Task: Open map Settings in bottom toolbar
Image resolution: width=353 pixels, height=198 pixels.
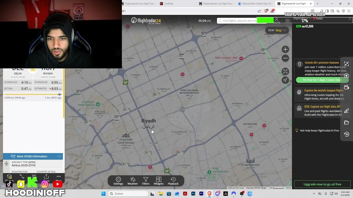Action: pyautogui.click(x=118, y=181)
